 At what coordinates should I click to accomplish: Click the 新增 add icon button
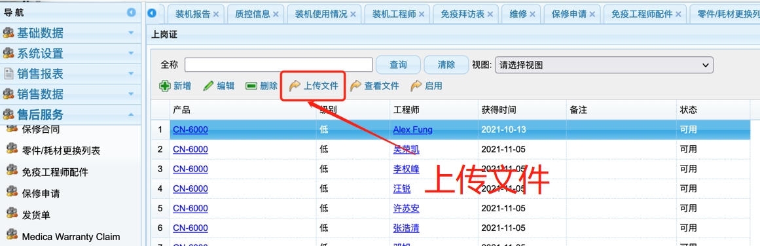coord(175,86)
